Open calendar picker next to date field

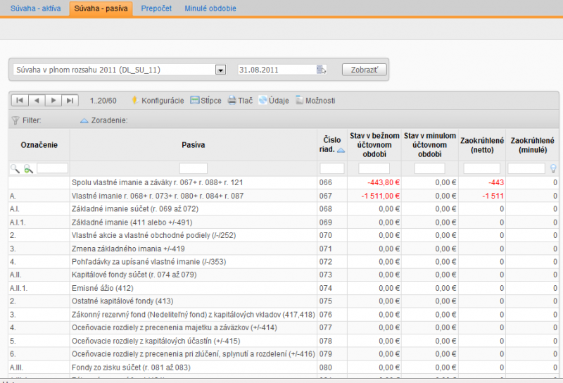(322, 69)
